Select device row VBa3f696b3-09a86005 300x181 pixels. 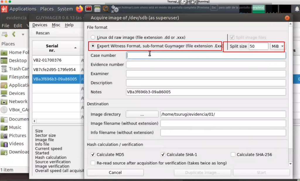point(56,79)
